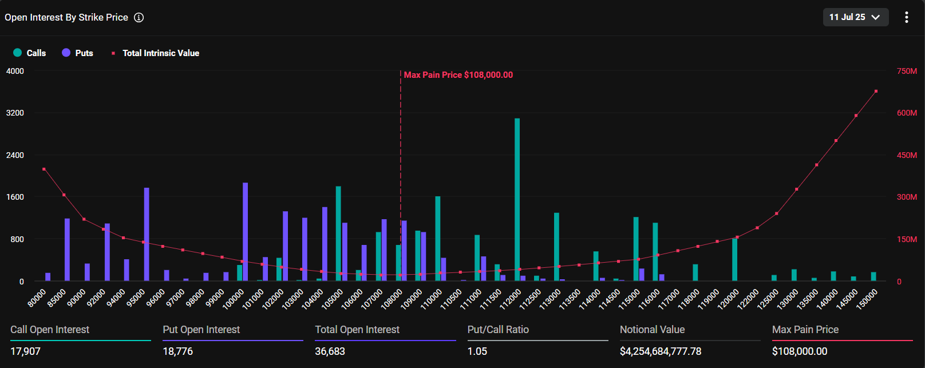925x368 pixels.
Task: Click the Puts bar at strike 100000
Action: pyautogui.click(x=246, y=232)
